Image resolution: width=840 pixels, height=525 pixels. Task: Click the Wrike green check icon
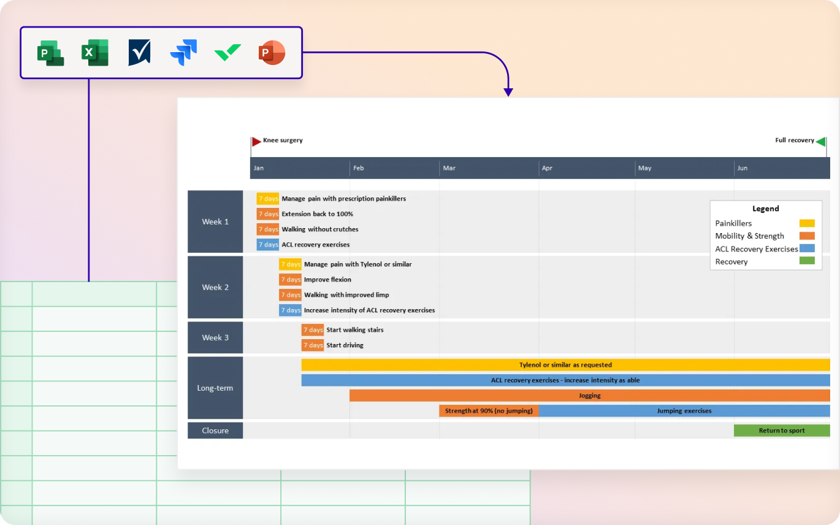[x=227, y=53]
